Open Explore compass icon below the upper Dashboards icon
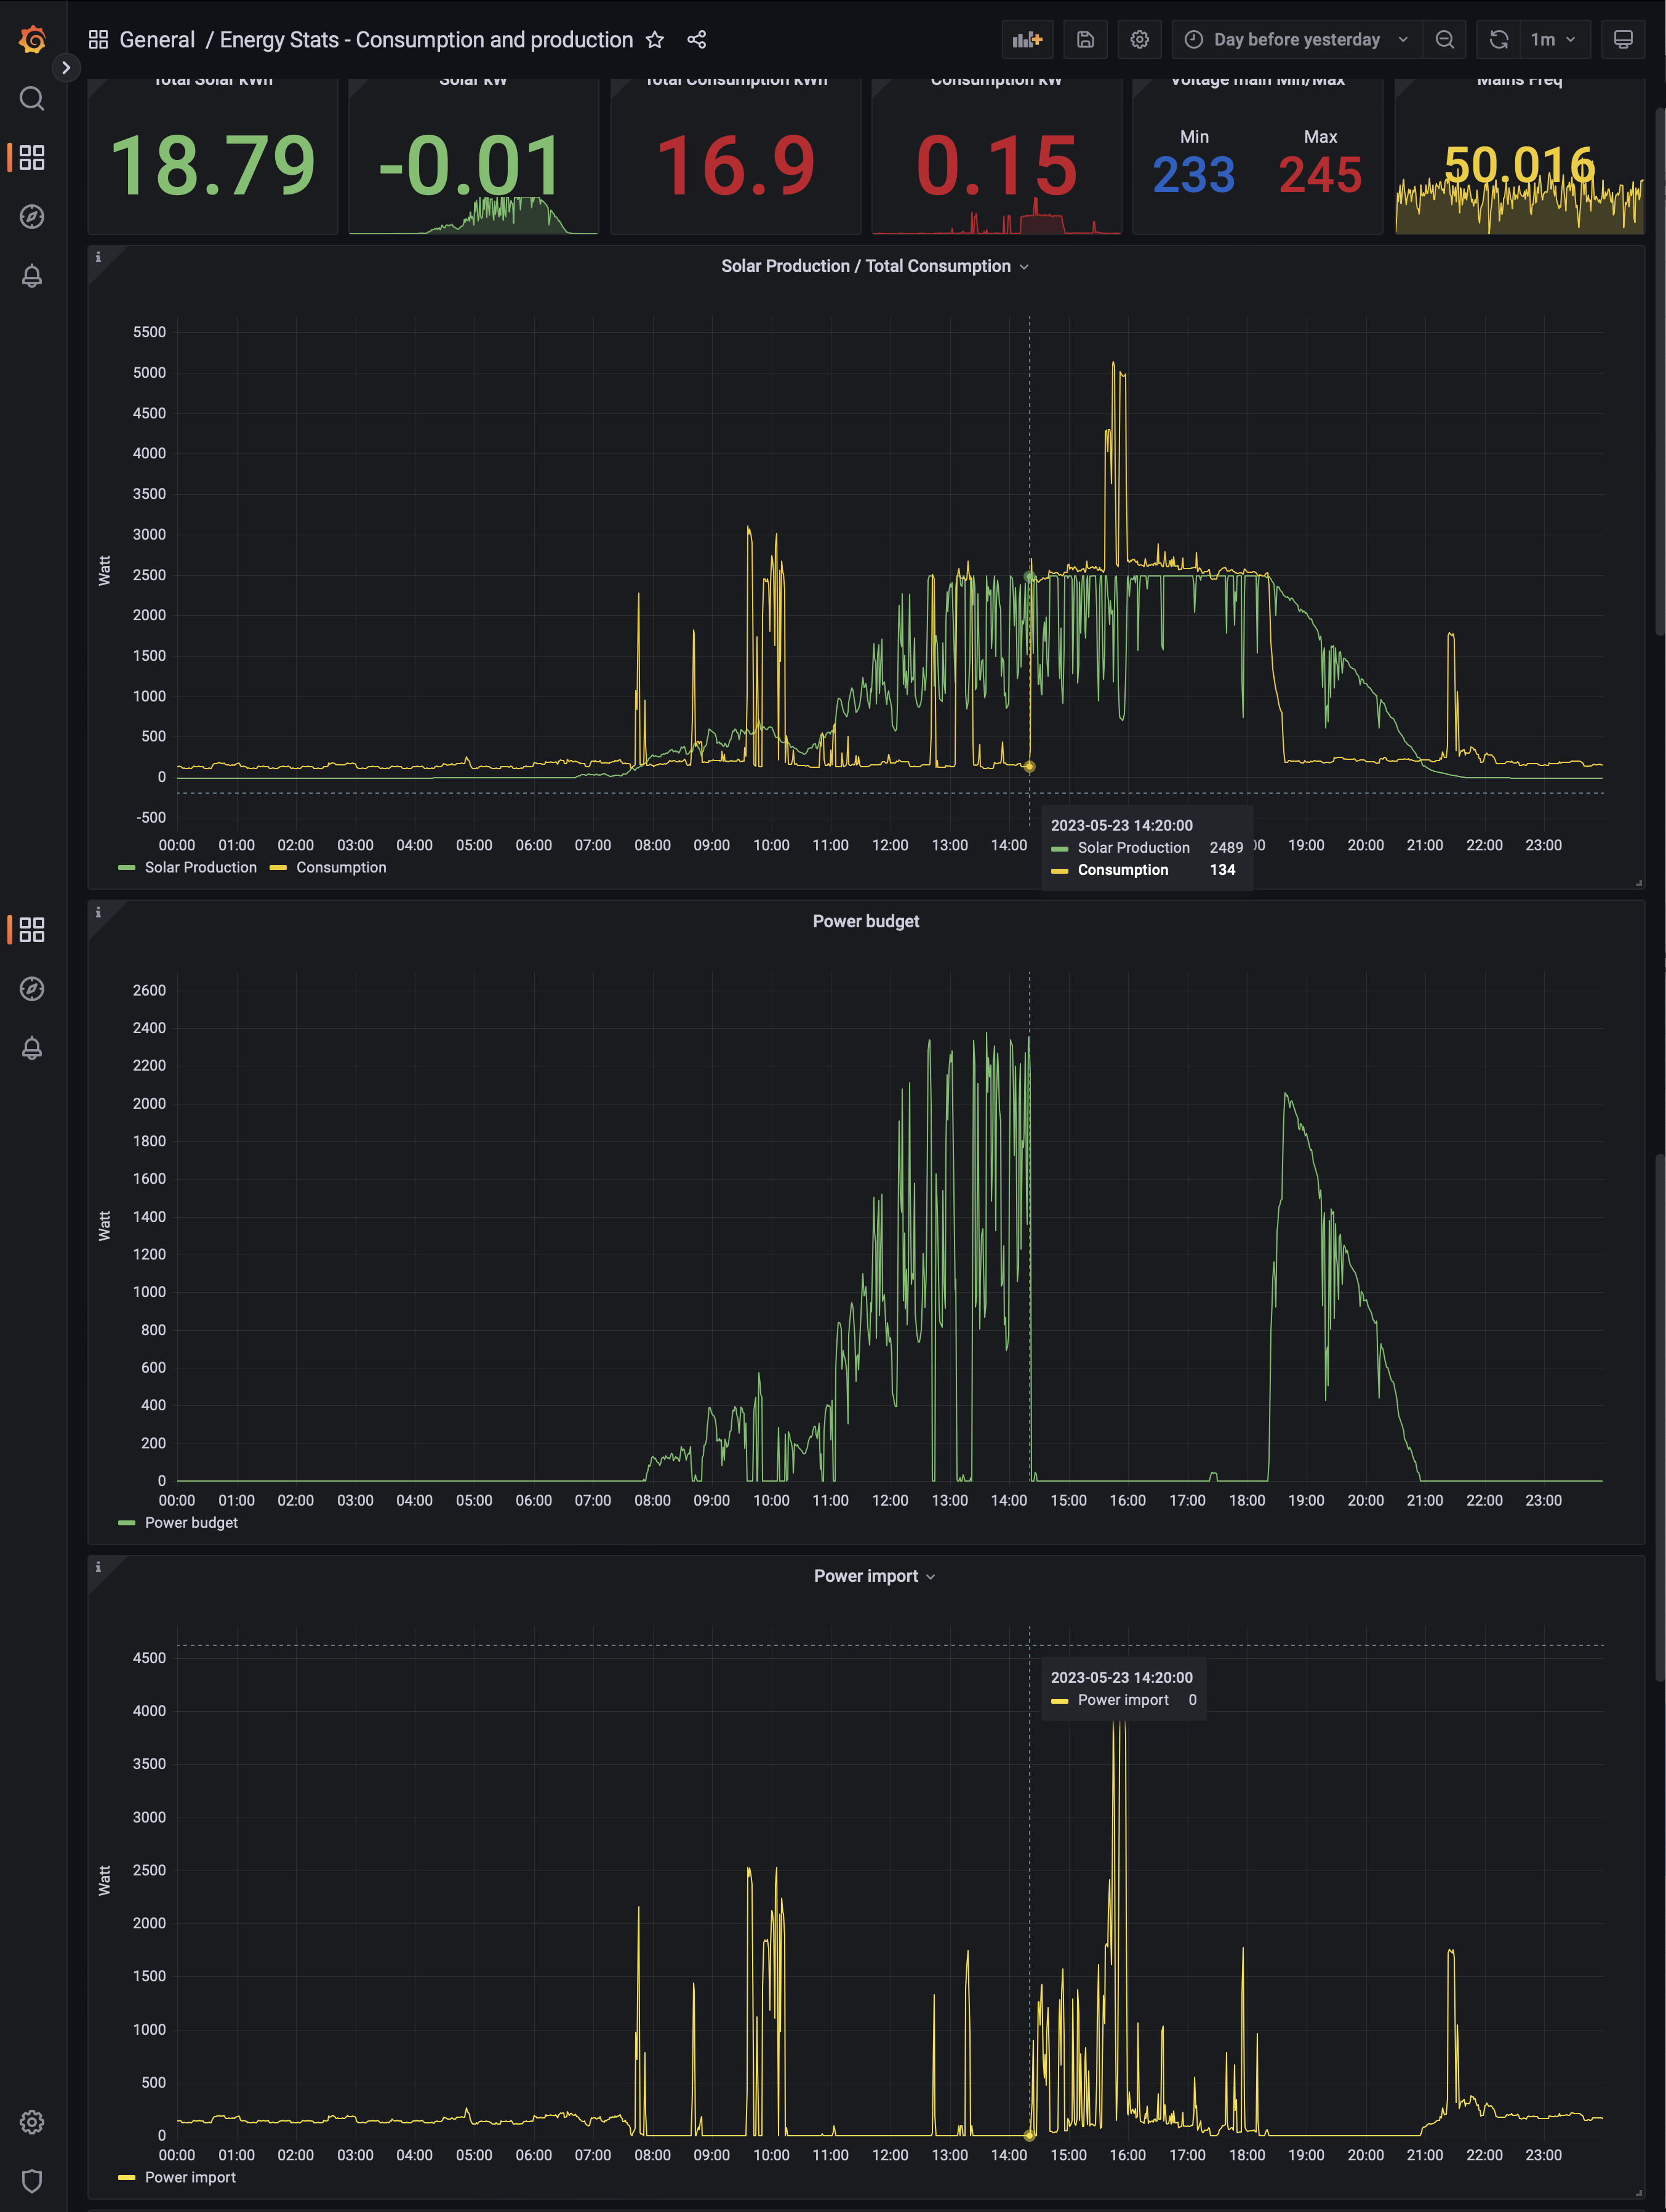The height and width of the screenshot is (2212, 1666). pos(32,217)
